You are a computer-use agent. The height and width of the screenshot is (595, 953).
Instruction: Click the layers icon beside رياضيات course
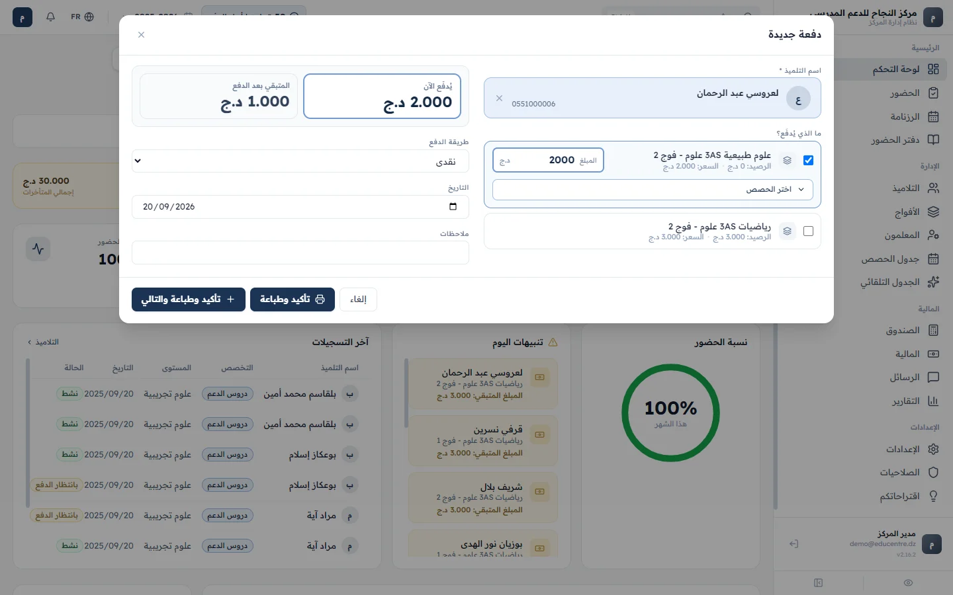[787, 231]
